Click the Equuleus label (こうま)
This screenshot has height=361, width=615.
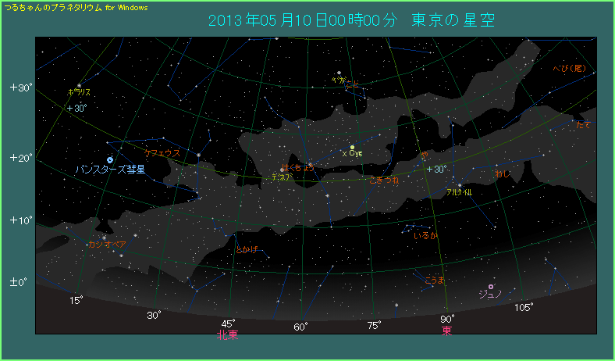434,279
